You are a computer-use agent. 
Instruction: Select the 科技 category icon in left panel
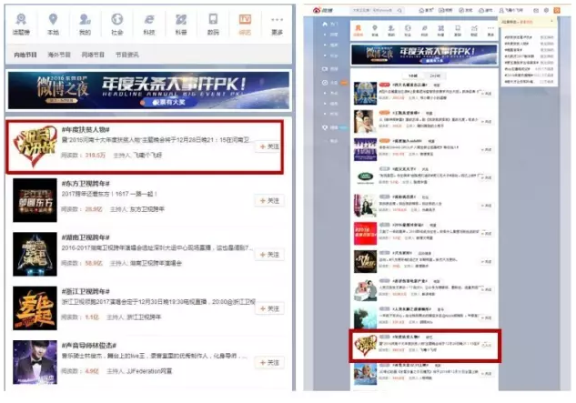[x=148, y=20]
